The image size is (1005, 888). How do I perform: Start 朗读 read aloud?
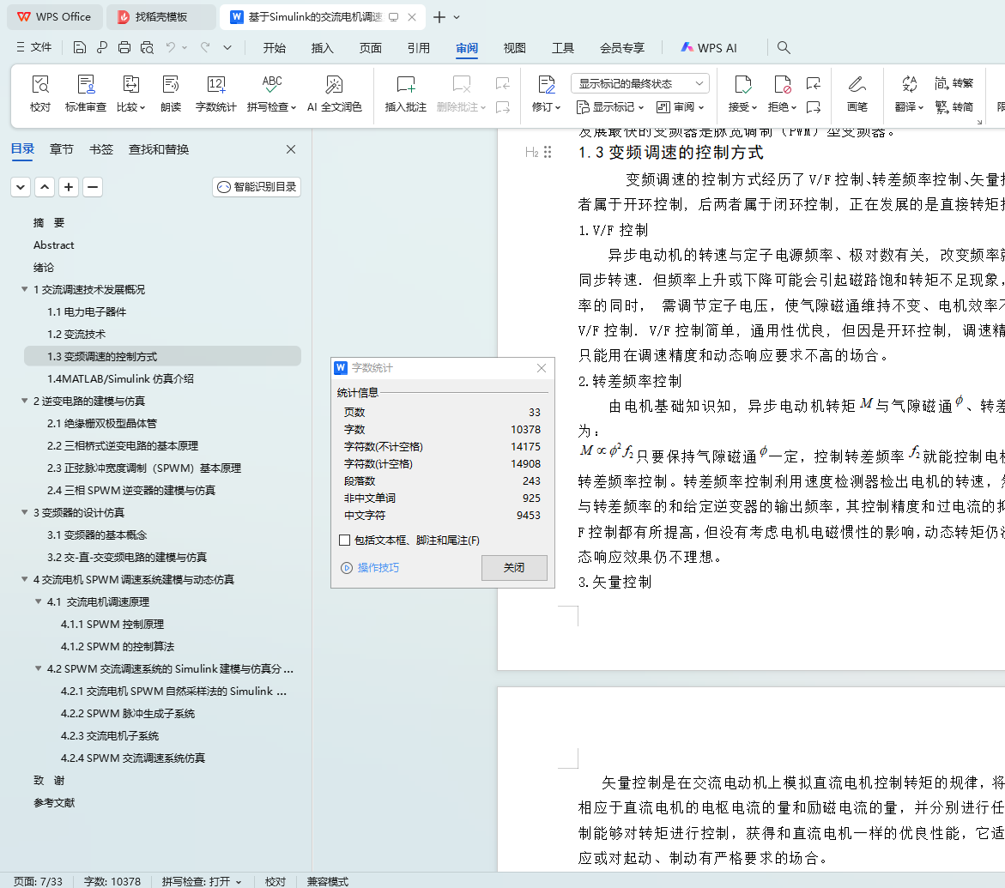171,94
